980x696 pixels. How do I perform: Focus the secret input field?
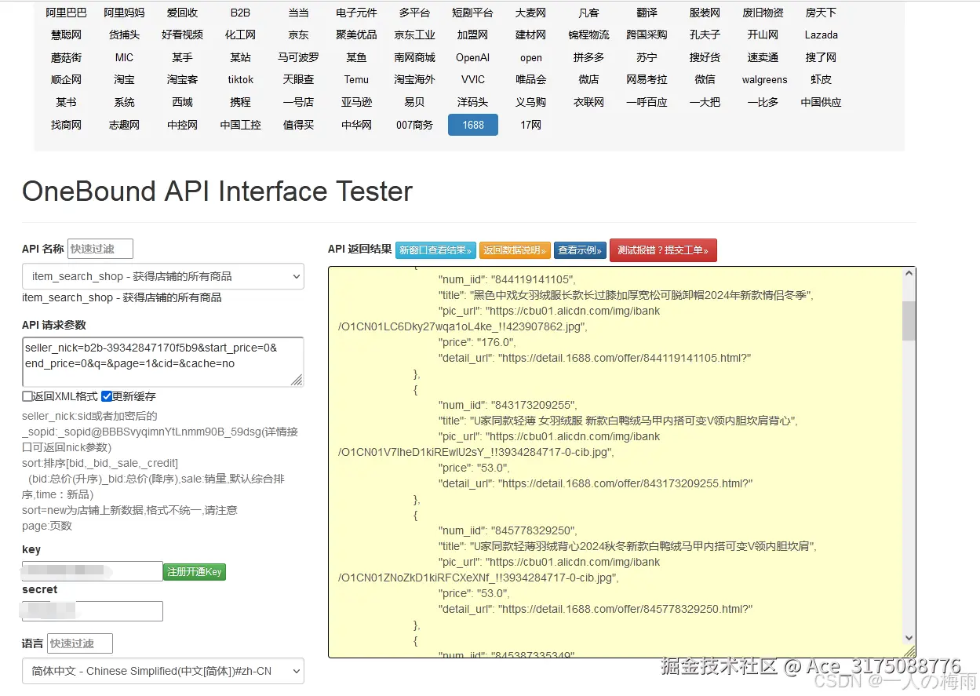click(x=93, y=611)
